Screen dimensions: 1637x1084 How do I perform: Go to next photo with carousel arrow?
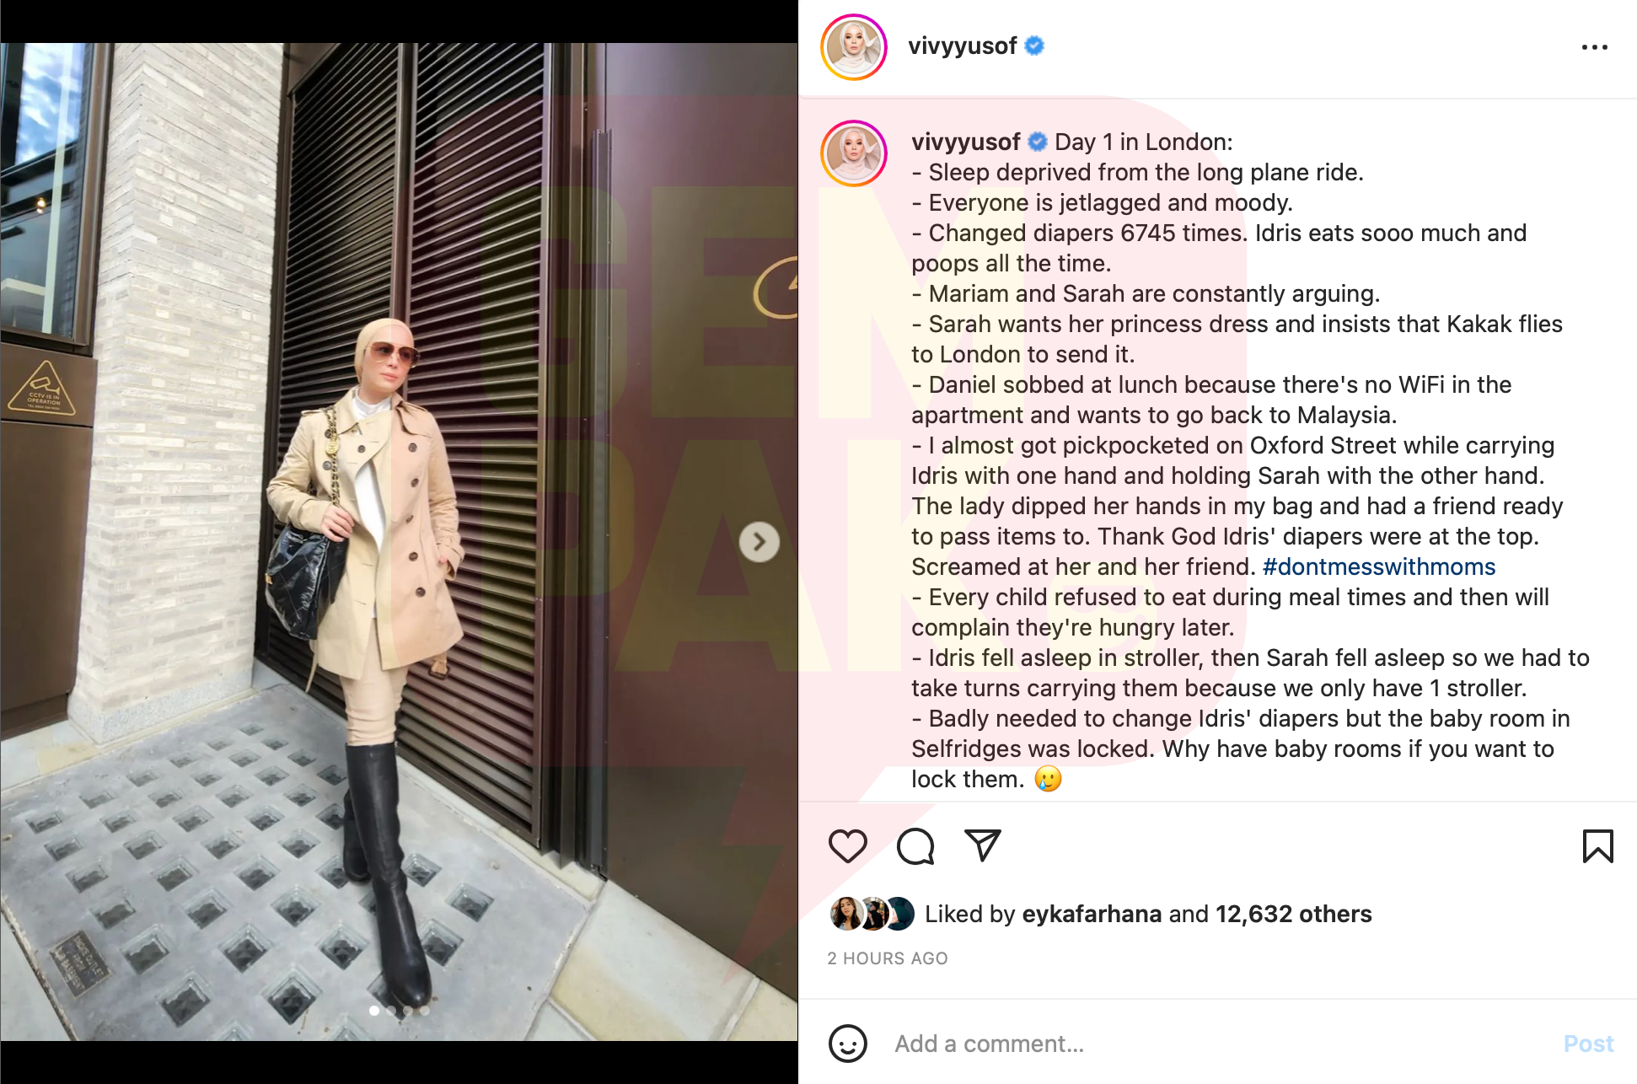[759, 542]
